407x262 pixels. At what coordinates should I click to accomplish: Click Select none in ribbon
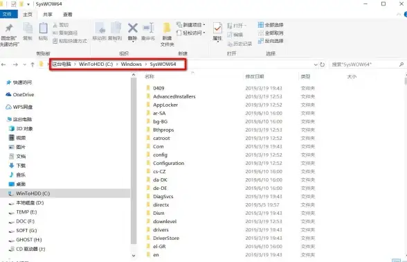pos(271,33)
